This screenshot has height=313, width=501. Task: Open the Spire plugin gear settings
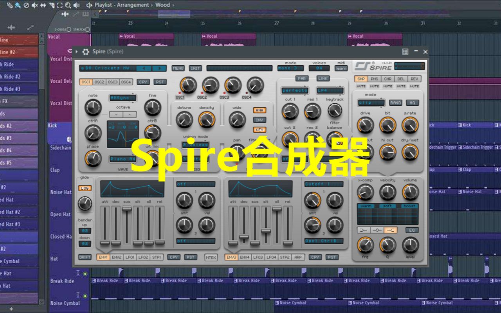pos(85,52)
